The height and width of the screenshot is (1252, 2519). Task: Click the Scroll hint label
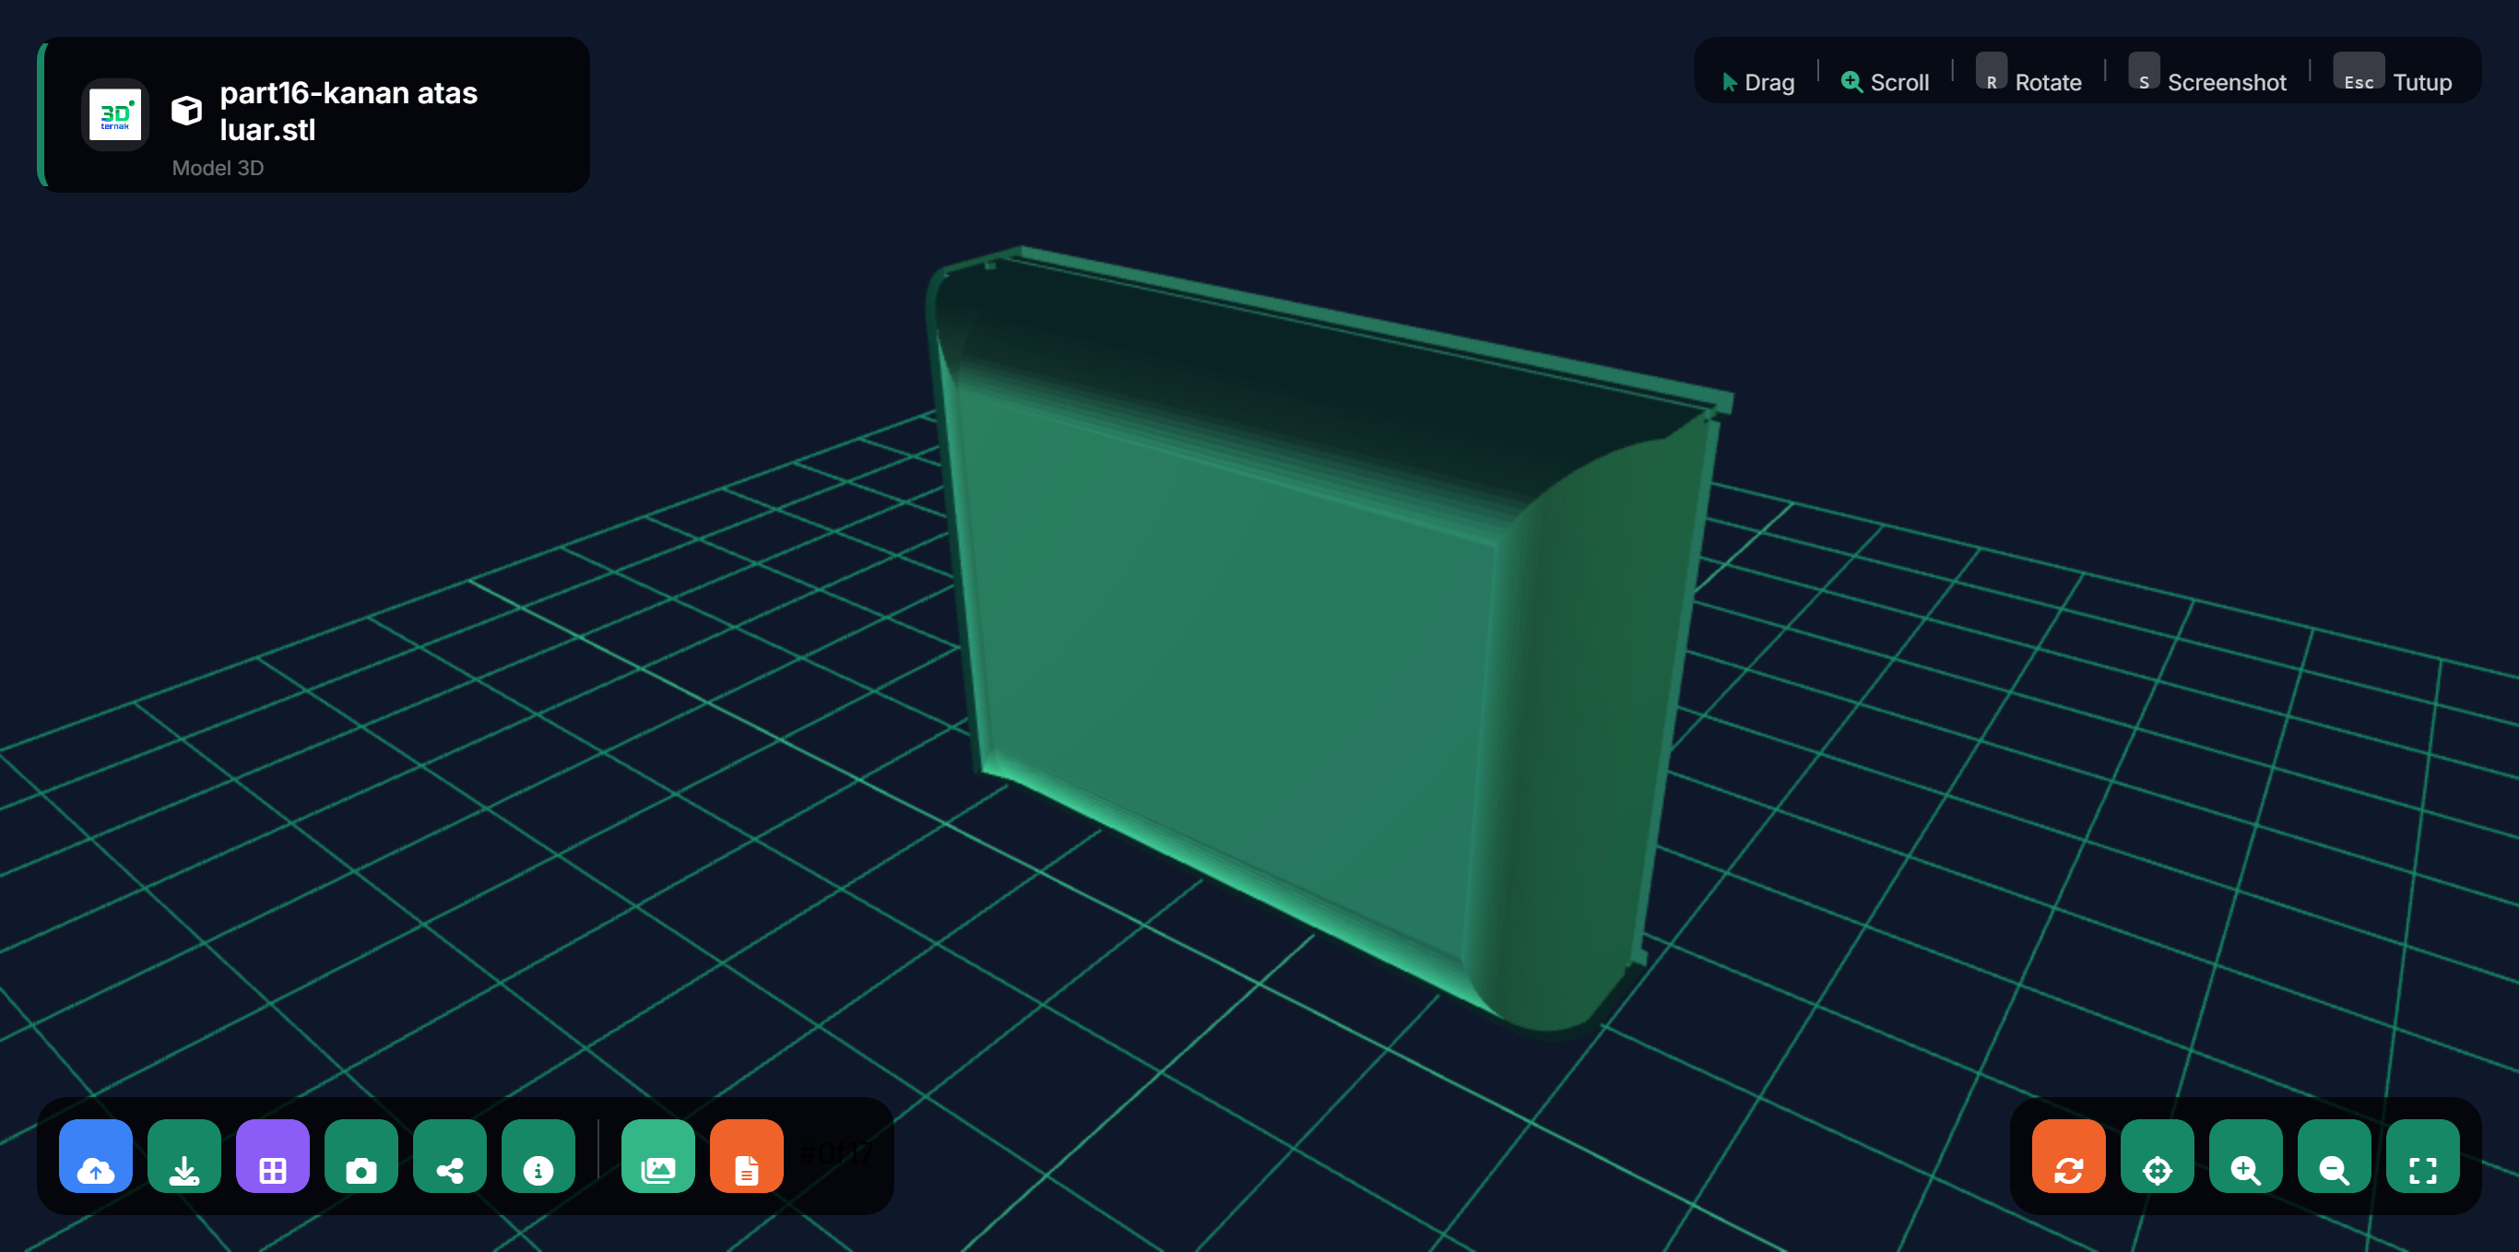(1899, 82)
